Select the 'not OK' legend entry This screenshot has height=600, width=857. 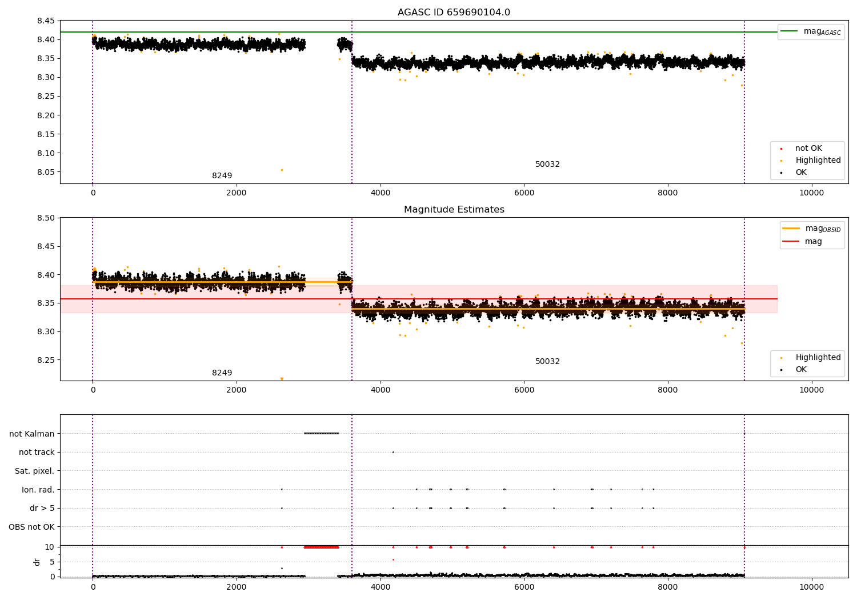pos(808,149)
